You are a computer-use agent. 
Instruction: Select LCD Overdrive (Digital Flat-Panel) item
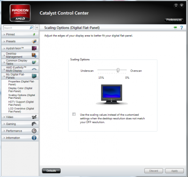[x=21, y=110]
